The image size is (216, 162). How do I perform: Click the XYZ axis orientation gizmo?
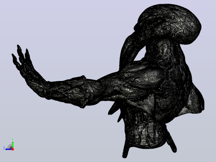click(x=9, y=145)
